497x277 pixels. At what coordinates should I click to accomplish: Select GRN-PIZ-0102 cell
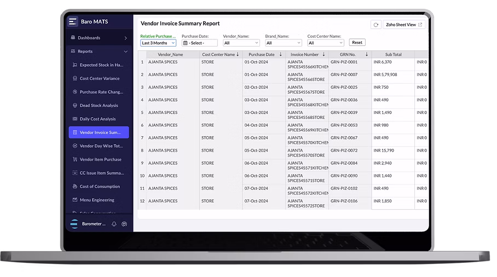pos(350,191)
